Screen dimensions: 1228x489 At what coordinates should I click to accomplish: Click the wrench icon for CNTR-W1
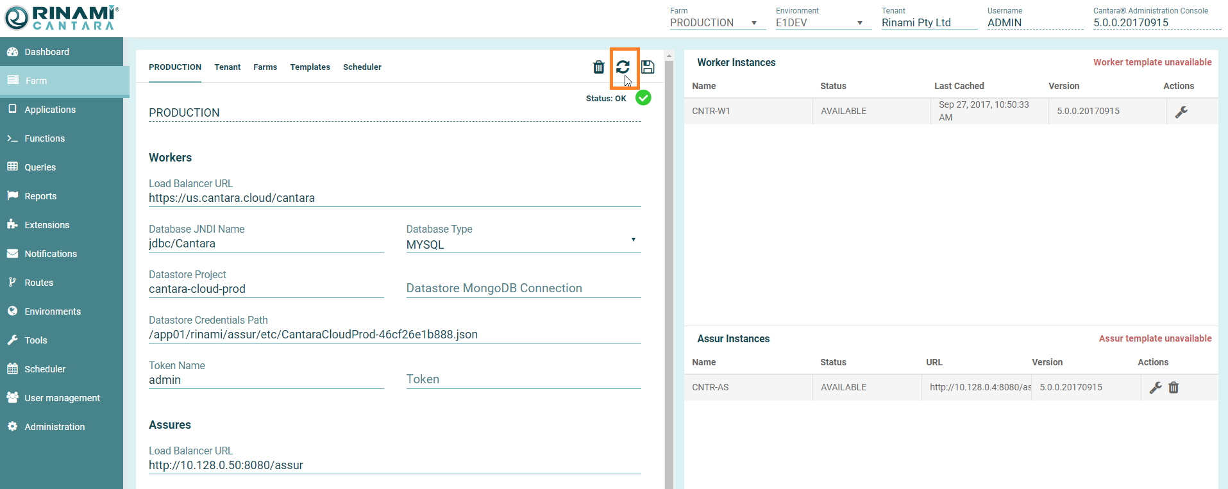click(1181, 112)
